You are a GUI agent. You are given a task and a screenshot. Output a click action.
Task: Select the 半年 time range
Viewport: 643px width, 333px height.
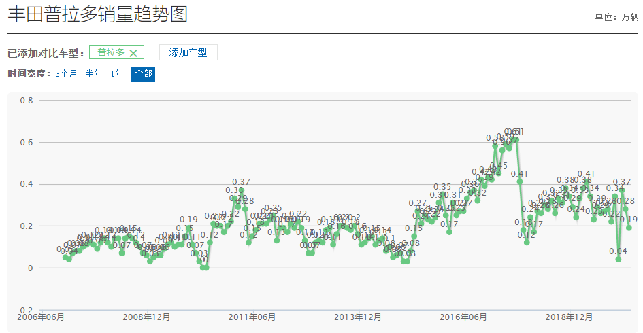pos(94,73)
